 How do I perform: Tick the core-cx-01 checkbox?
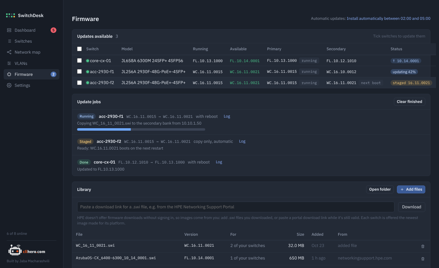(x=80, y=61)
